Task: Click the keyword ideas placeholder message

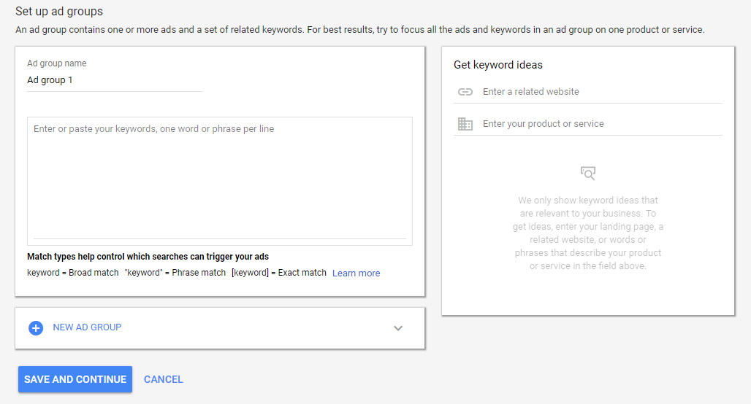Action: pos(588,233)
